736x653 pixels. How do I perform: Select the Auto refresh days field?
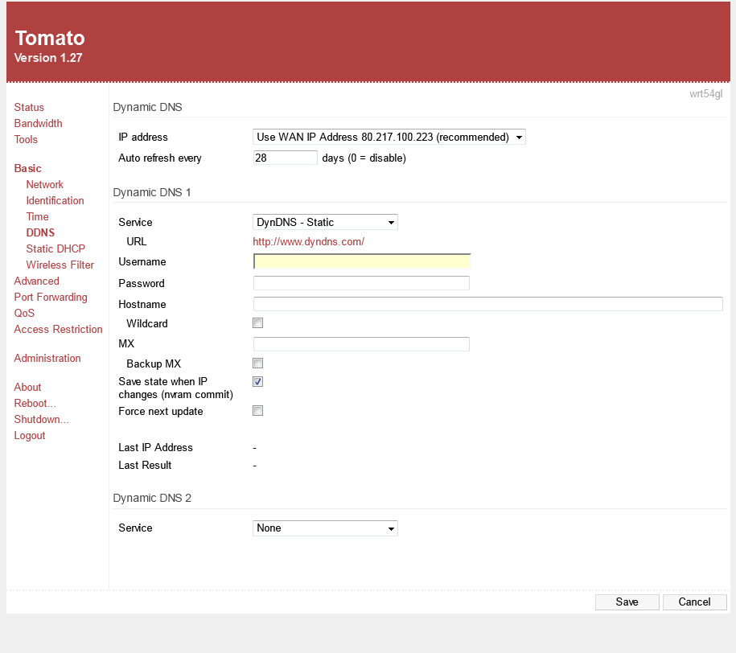285,158
